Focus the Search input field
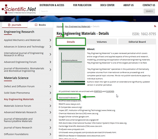 (x=91, y=11)
